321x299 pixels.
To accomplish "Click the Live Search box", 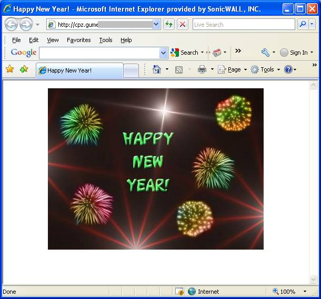I will [244, 25].
